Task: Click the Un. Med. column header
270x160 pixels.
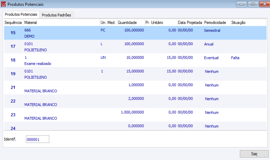Action: click(108, 23)
